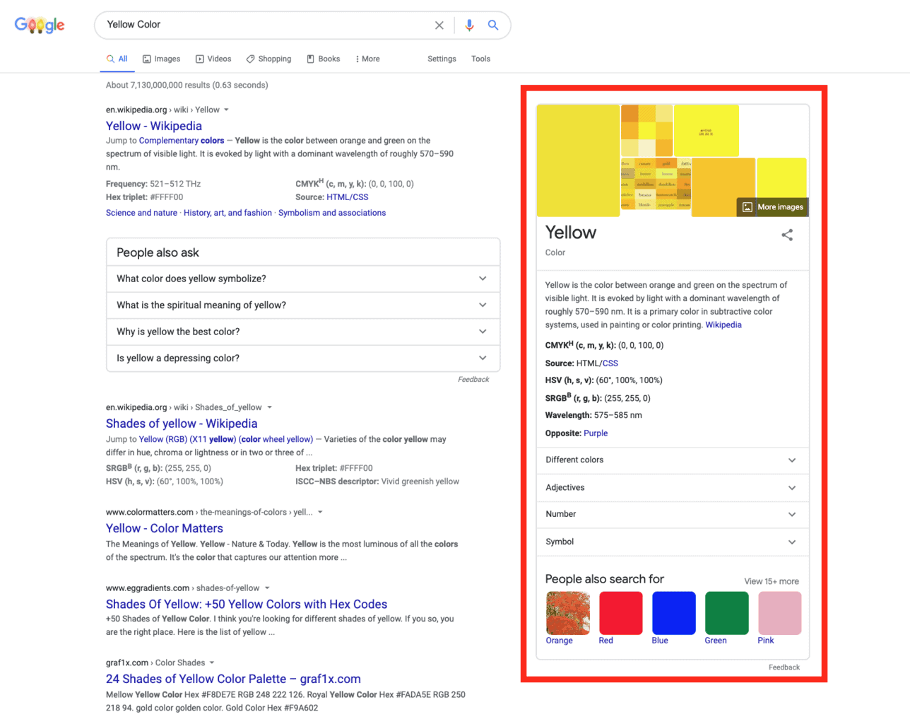Expand 'What color does yellow symbolize?'

(483, 279)
